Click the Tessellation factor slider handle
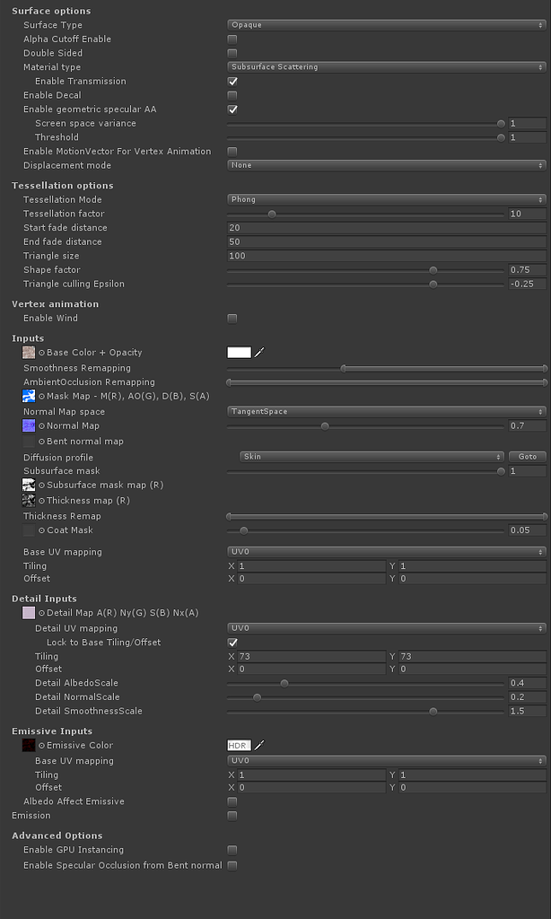Viewport: 551px width, 919px height. pyautogui.click(x=272, y=214)
